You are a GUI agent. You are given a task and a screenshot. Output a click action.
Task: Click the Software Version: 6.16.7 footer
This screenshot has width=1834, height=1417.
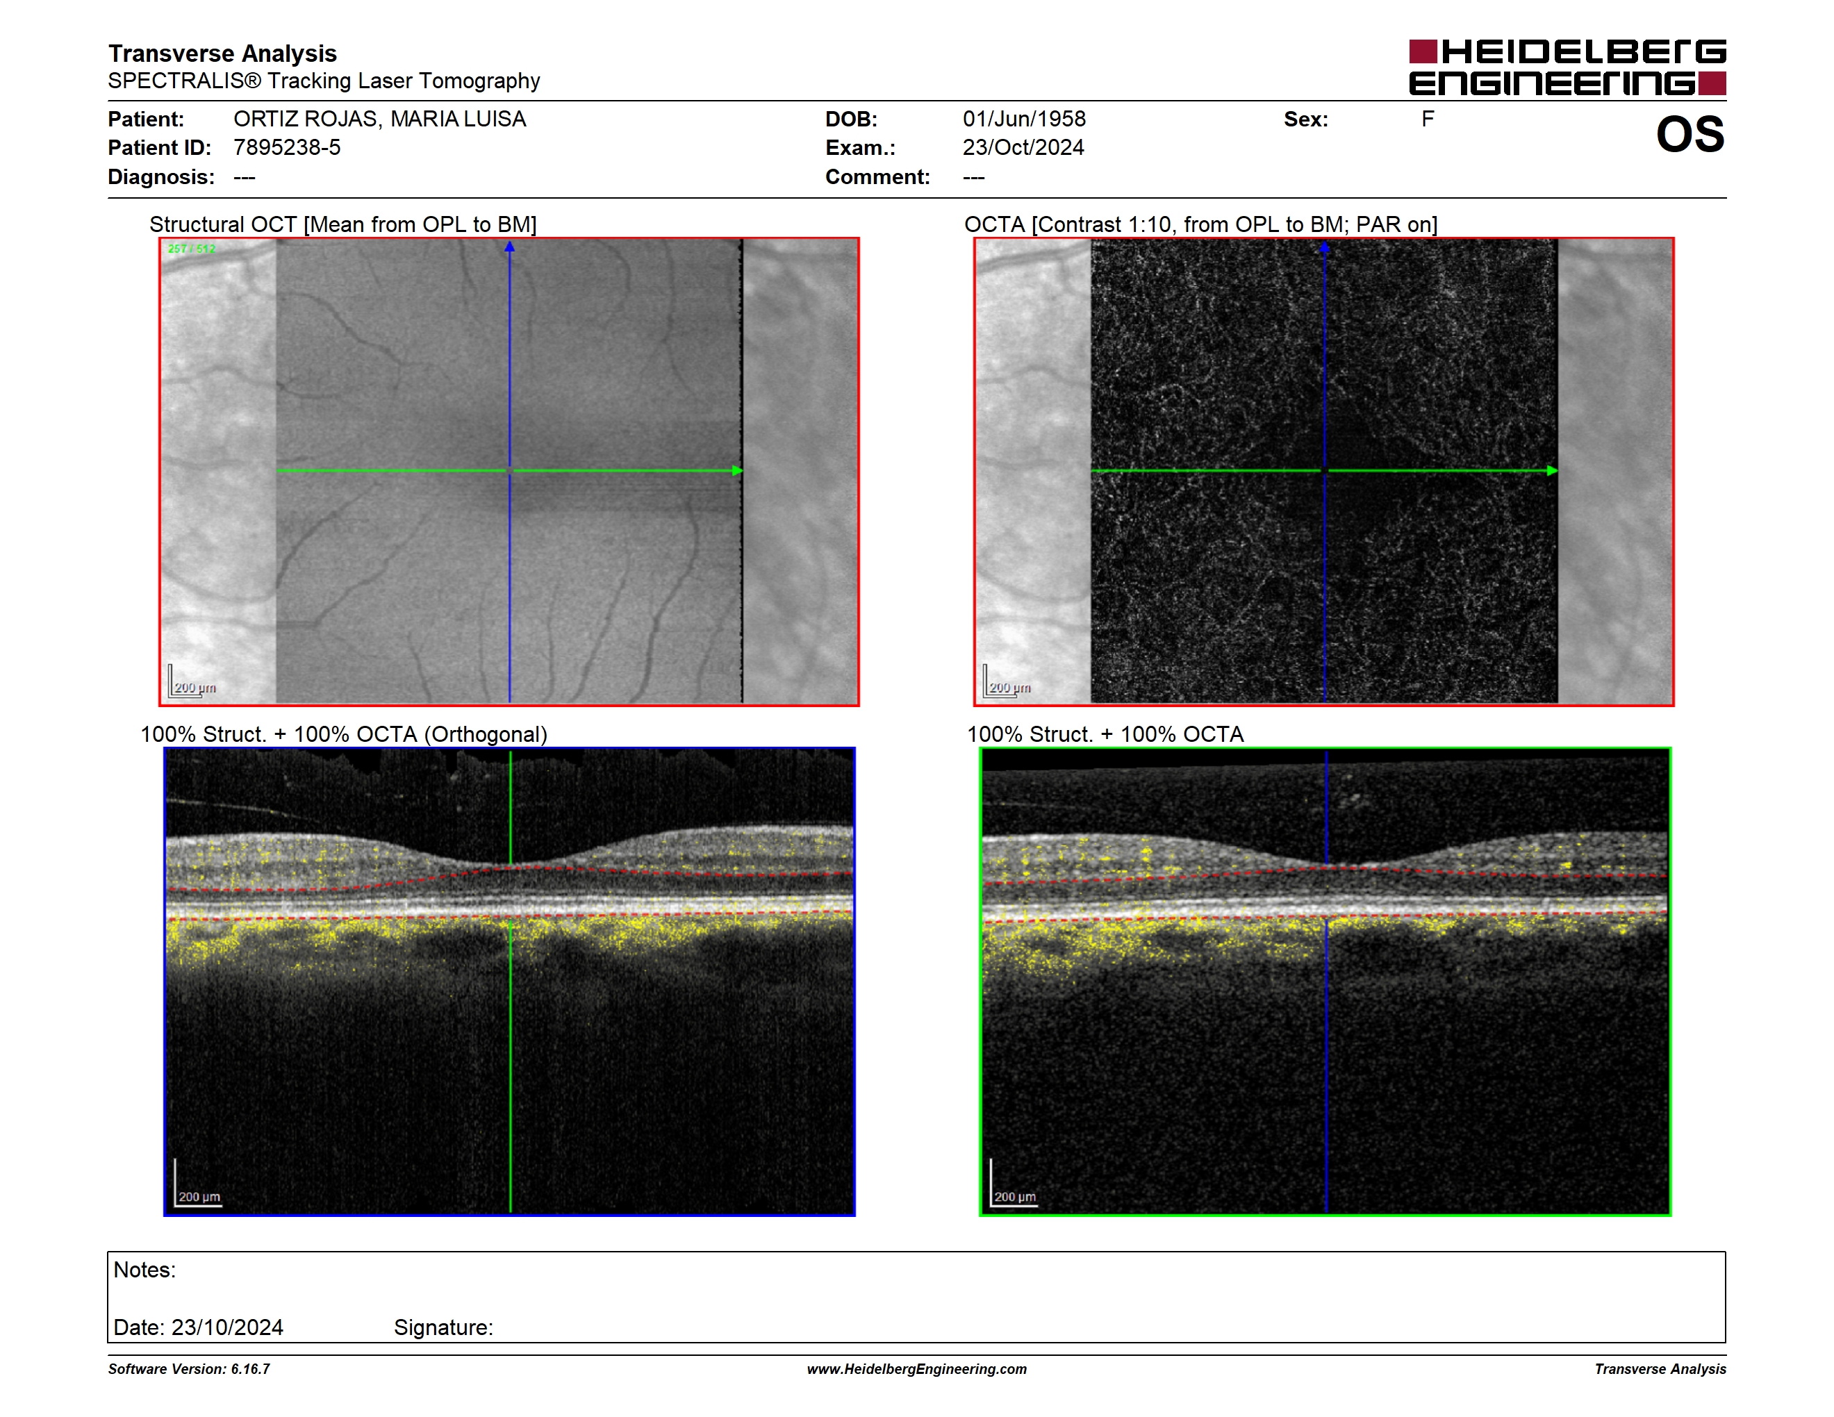[189, 1369]
